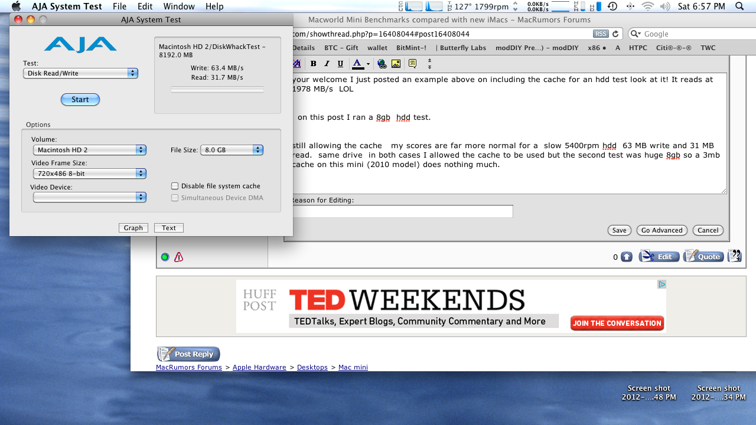Open the Edit menu
The image size is (756, 425).
[145, 6]
